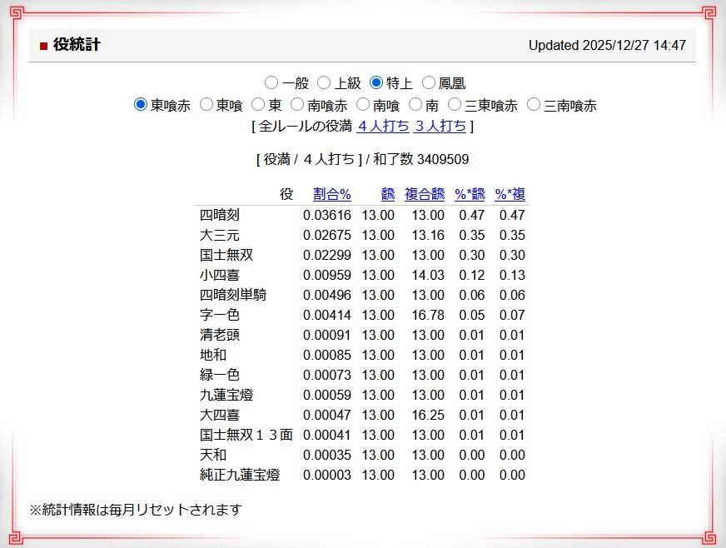Select the 南 radio button

coord(415,105)
